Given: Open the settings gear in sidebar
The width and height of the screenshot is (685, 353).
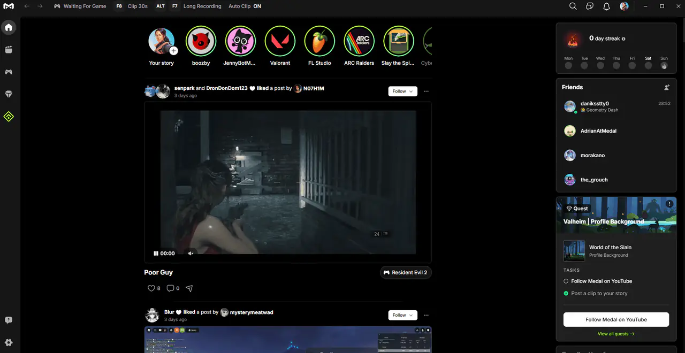Looking at the screenshot, I should coord(9,342).
